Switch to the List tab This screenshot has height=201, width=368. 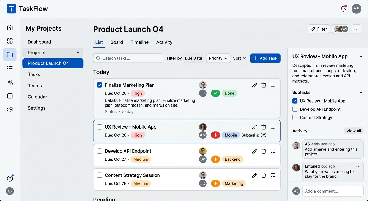click(x=99, y=42)
